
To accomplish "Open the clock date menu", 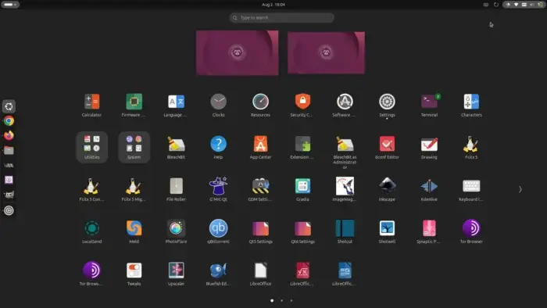I will tap(273, 5).
